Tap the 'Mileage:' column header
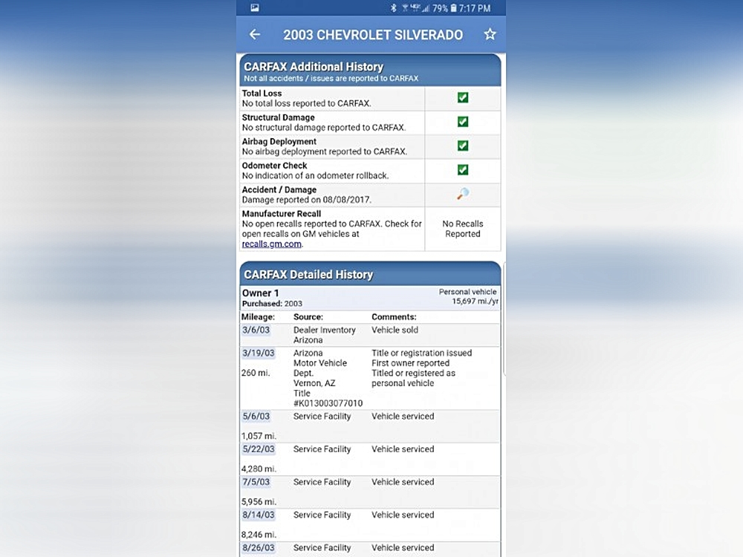The height and width of the screenshot is (557, 743). point(258,317)
